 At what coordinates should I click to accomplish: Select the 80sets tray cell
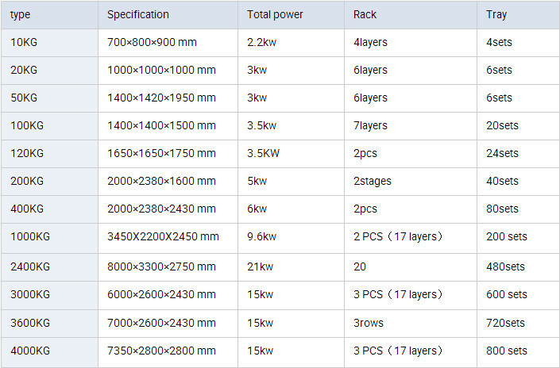coord(502,209)
